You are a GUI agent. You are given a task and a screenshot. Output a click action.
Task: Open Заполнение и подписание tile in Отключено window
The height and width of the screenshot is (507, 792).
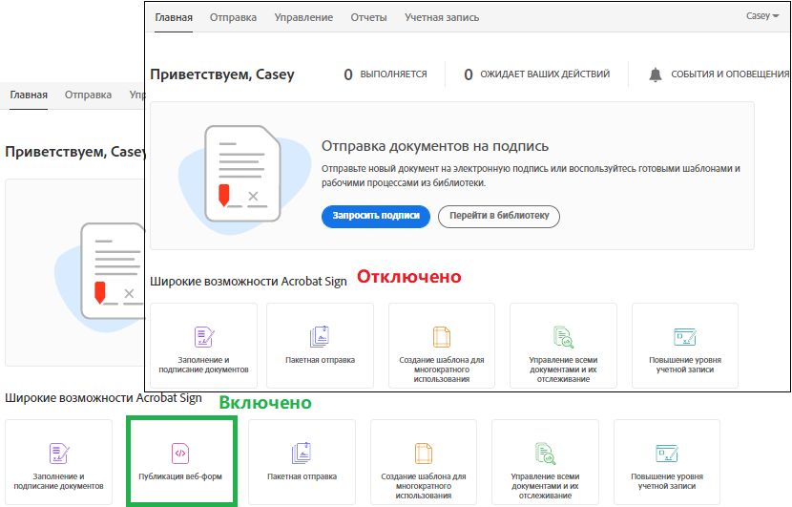(x=203, y=346)
